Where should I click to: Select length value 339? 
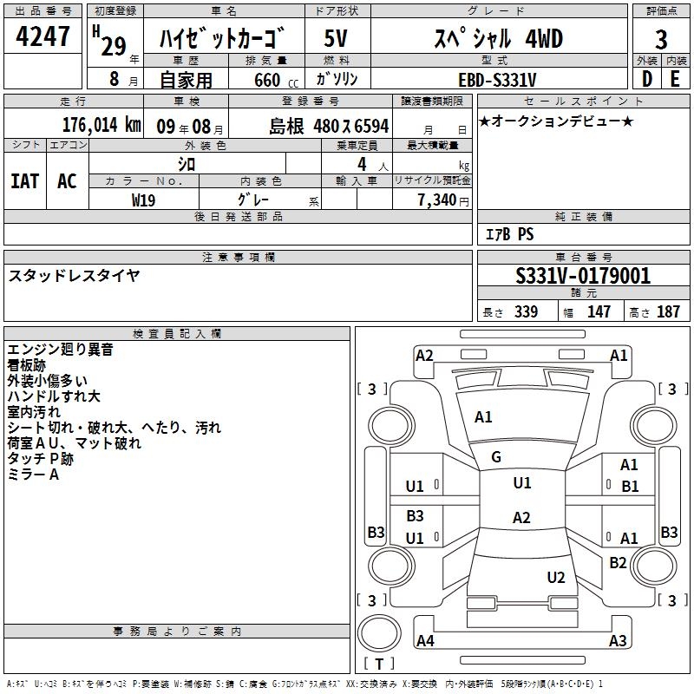(x=526, y=311)
